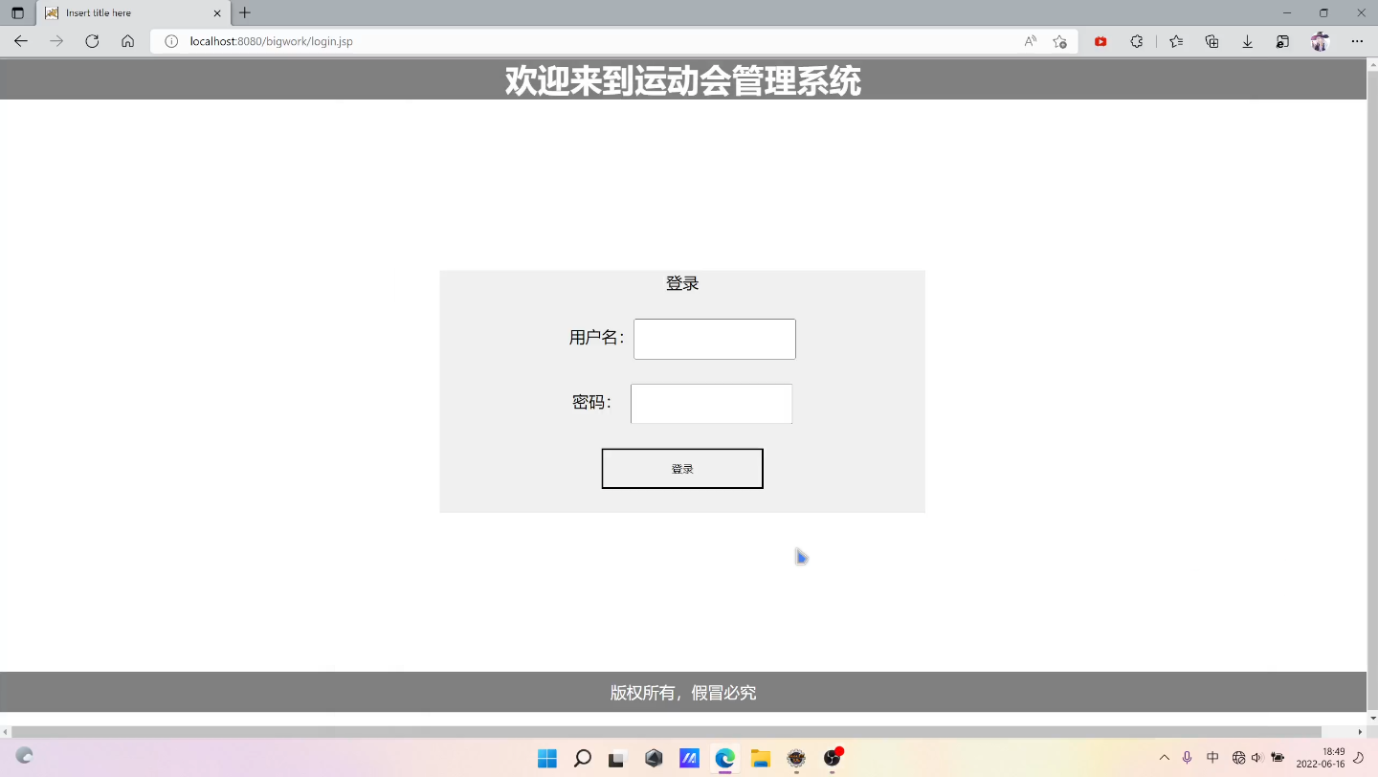Image resolution: width=1378 pixels, height=777 pixels.
Task: Open the Collections icon
Action: pyautogui.click(x=1211, y=41)
